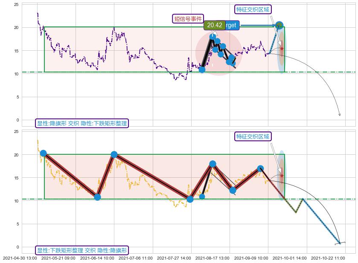Image resolution: width=358 pixels, height=263 pixels.
Task: Open 特征交织区域 callout in the lower chart
Action: 253,136
